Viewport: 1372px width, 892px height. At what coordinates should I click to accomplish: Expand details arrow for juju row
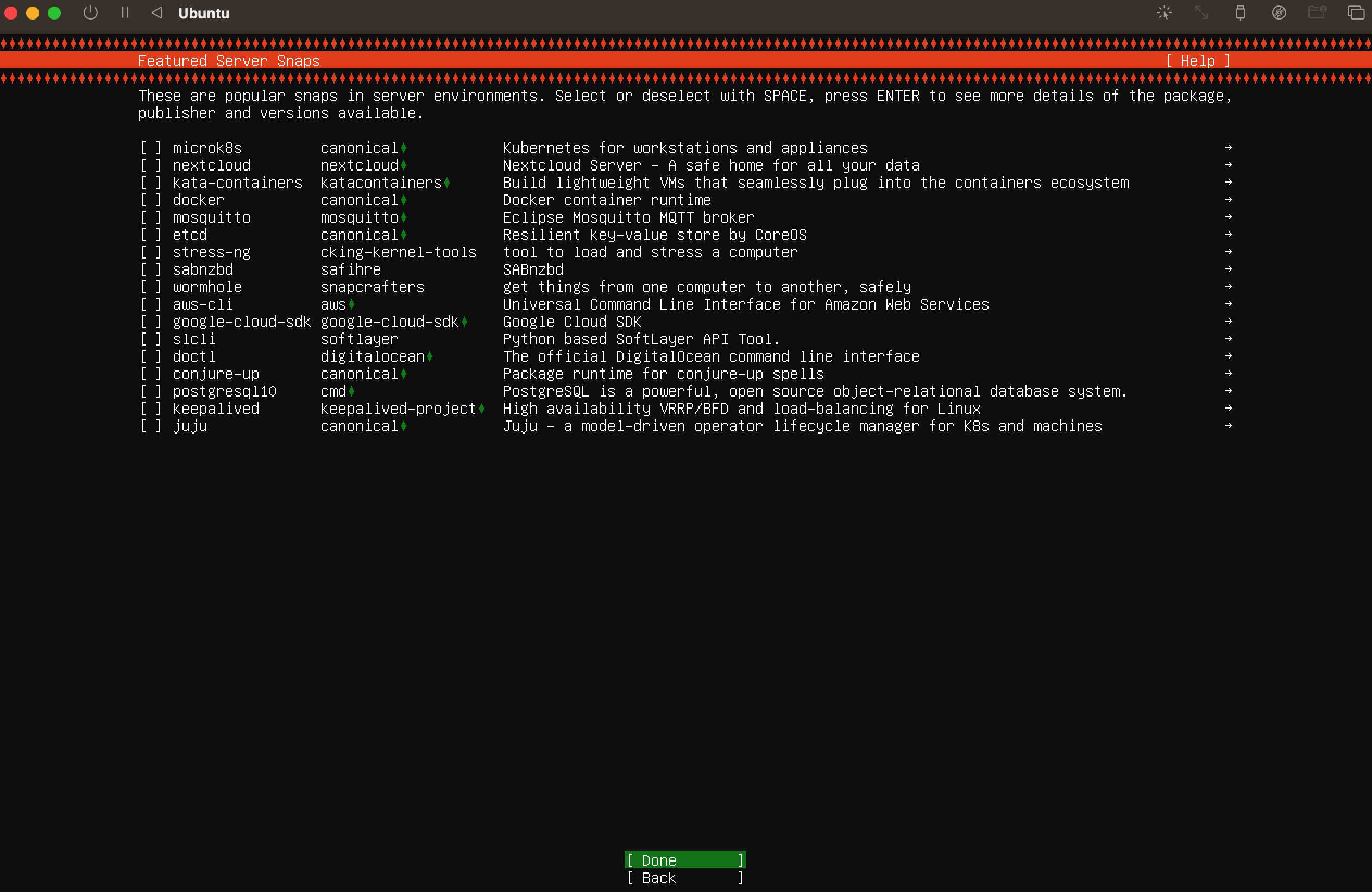pos(1228,425)
